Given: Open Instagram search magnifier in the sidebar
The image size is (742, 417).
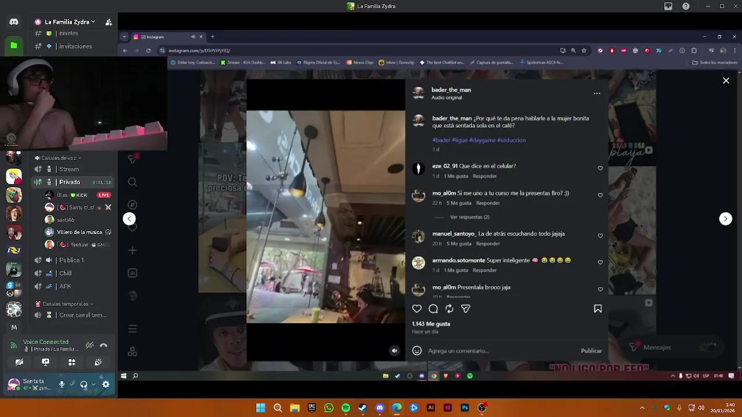Looking at the screenshot, I should [x=132, y=182].
